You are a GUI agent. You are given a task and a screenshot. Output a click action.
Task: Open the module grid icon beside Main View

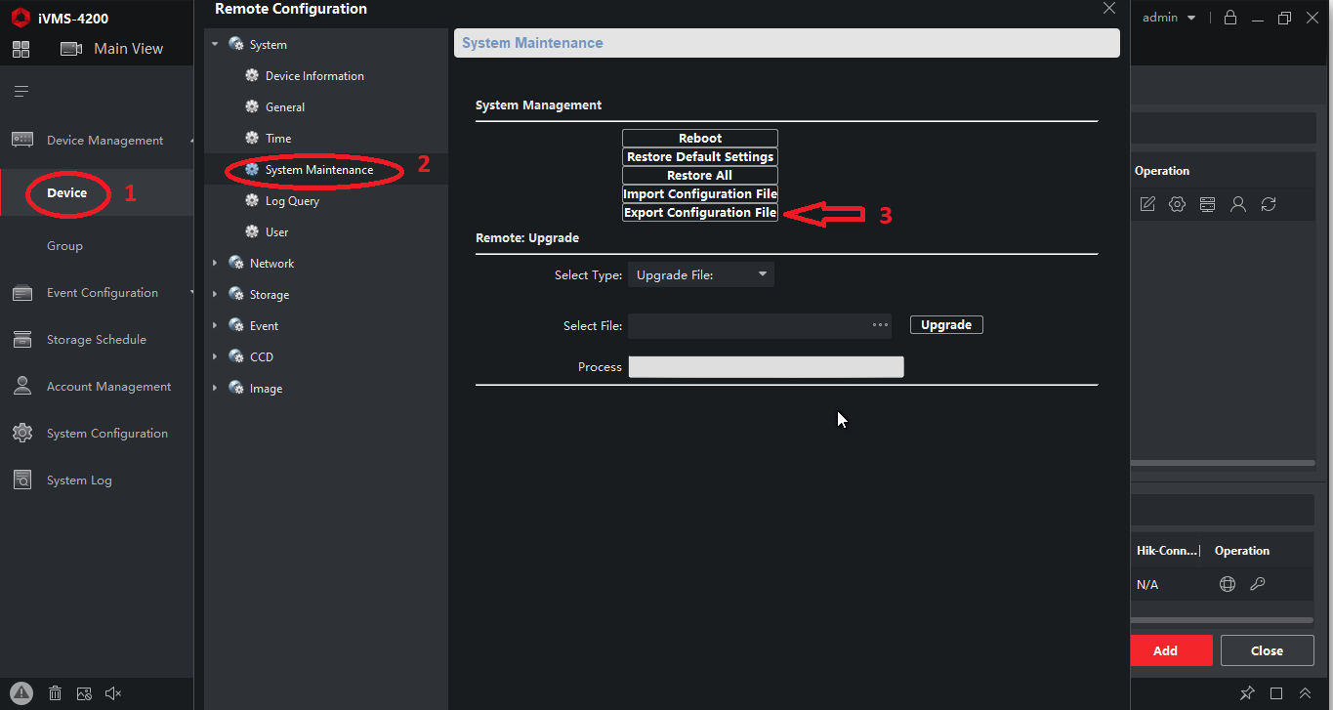tap(21, 49)
